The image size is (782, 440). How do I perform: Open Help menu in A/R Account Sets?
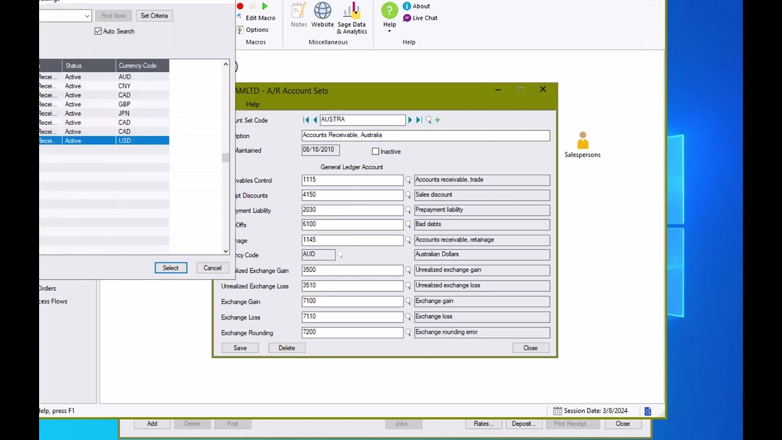pos(252,105)
